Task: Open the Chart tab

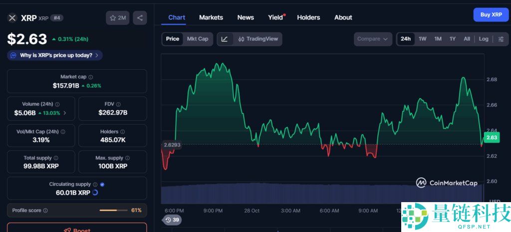Action: (177, 17)
